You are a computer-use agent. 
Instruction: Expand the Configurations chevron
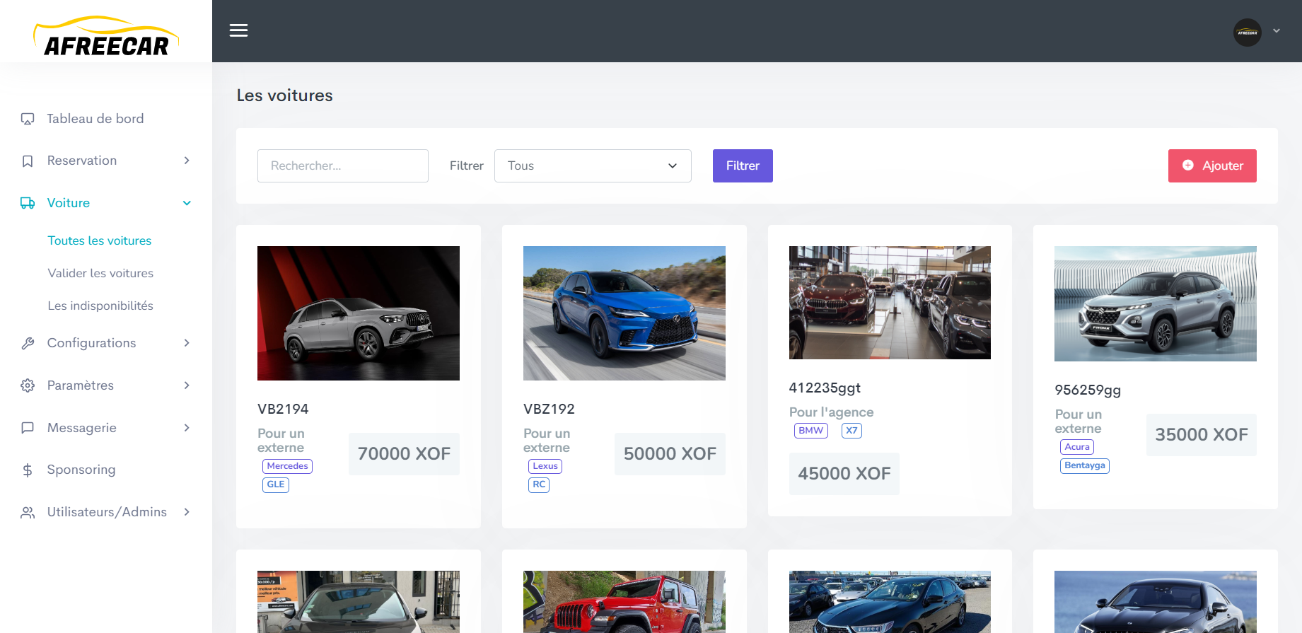[187, 343]
